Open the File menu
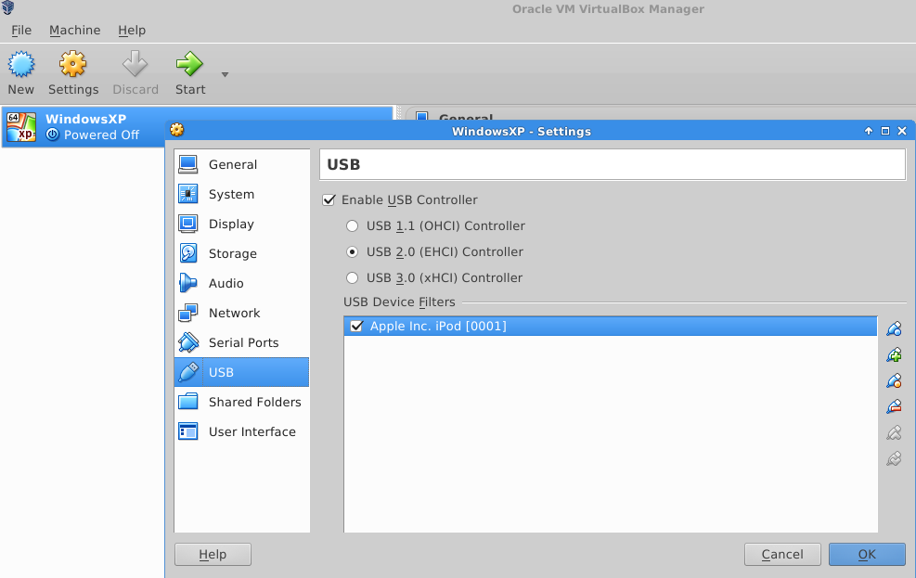916x578 pixels. click(x=20, y=30)
